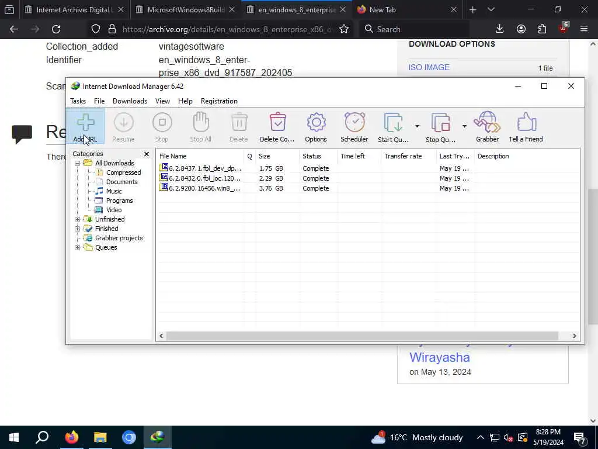
Task: Select Grabber projects in the tree
Action: pos(119,238)
